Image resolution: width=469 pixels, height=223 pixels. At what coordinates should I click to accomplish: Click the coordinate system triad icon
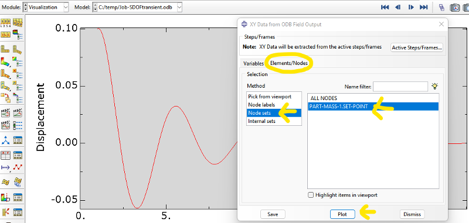point(6,140)
